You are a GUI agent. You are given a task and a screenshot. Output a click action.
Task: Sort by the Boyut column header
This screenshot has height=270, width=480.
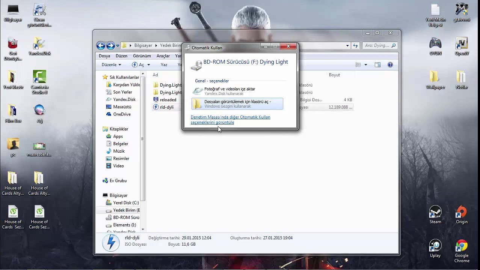334,75
